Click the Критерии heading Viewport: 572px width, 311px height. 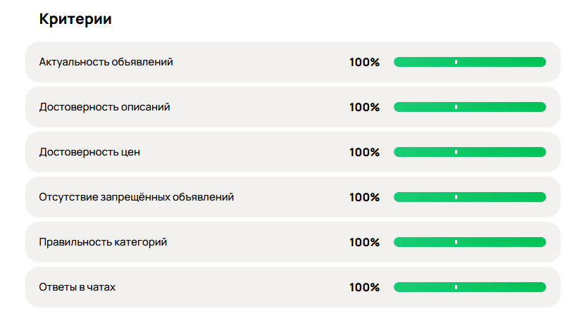[75, 19]
